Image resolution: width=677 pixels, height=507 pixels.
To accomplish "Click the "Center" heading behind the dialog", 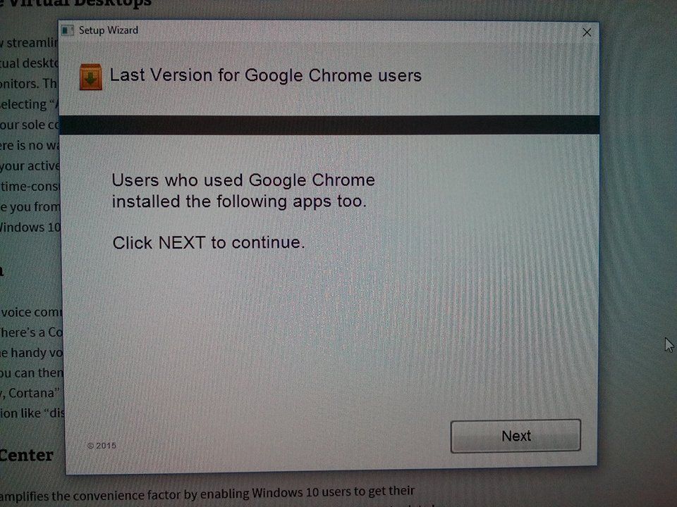I will (x=27, y=456).
